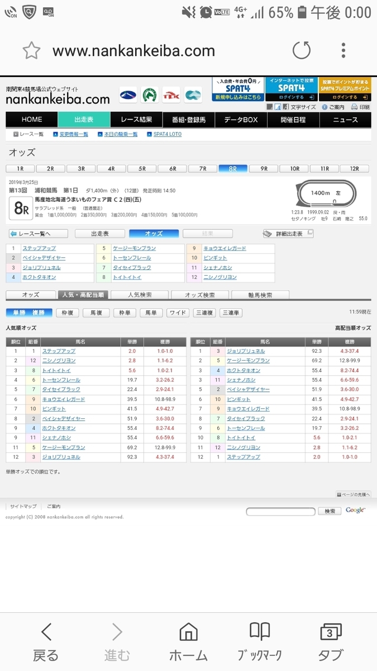Open the データBOX menu item
The image size is (377, 671).
241,120
